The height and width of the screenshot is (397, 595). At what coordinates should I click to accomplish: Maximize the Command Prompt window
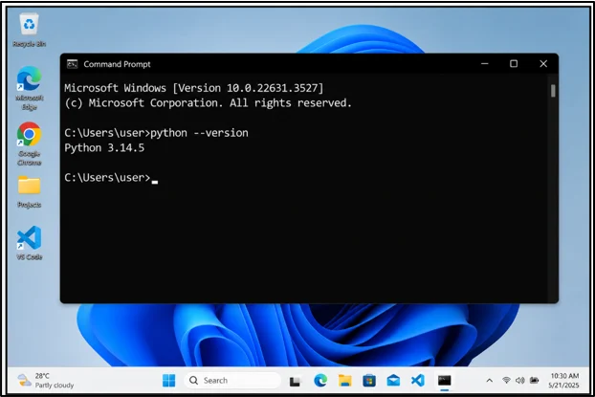click(x=514, y=64)
